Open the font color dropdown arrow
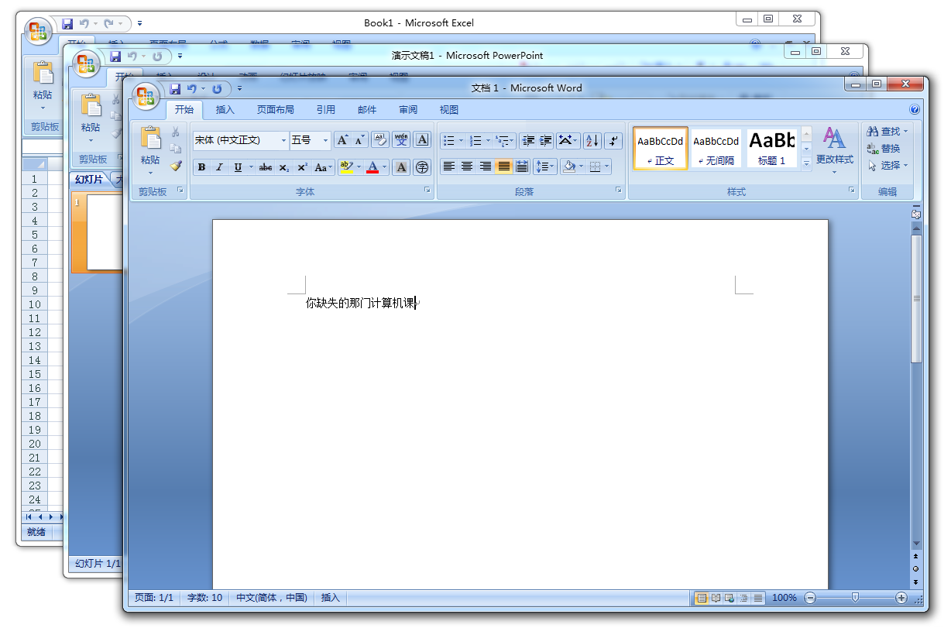This screenshot has width=951, height=635. pyautogui.click(x=384, y=166)
